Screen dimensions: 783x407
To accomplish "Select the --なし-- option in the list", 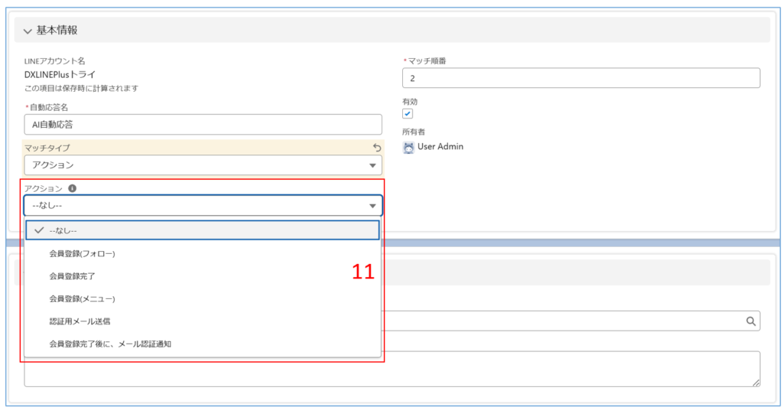I will [x=203, y=231].
